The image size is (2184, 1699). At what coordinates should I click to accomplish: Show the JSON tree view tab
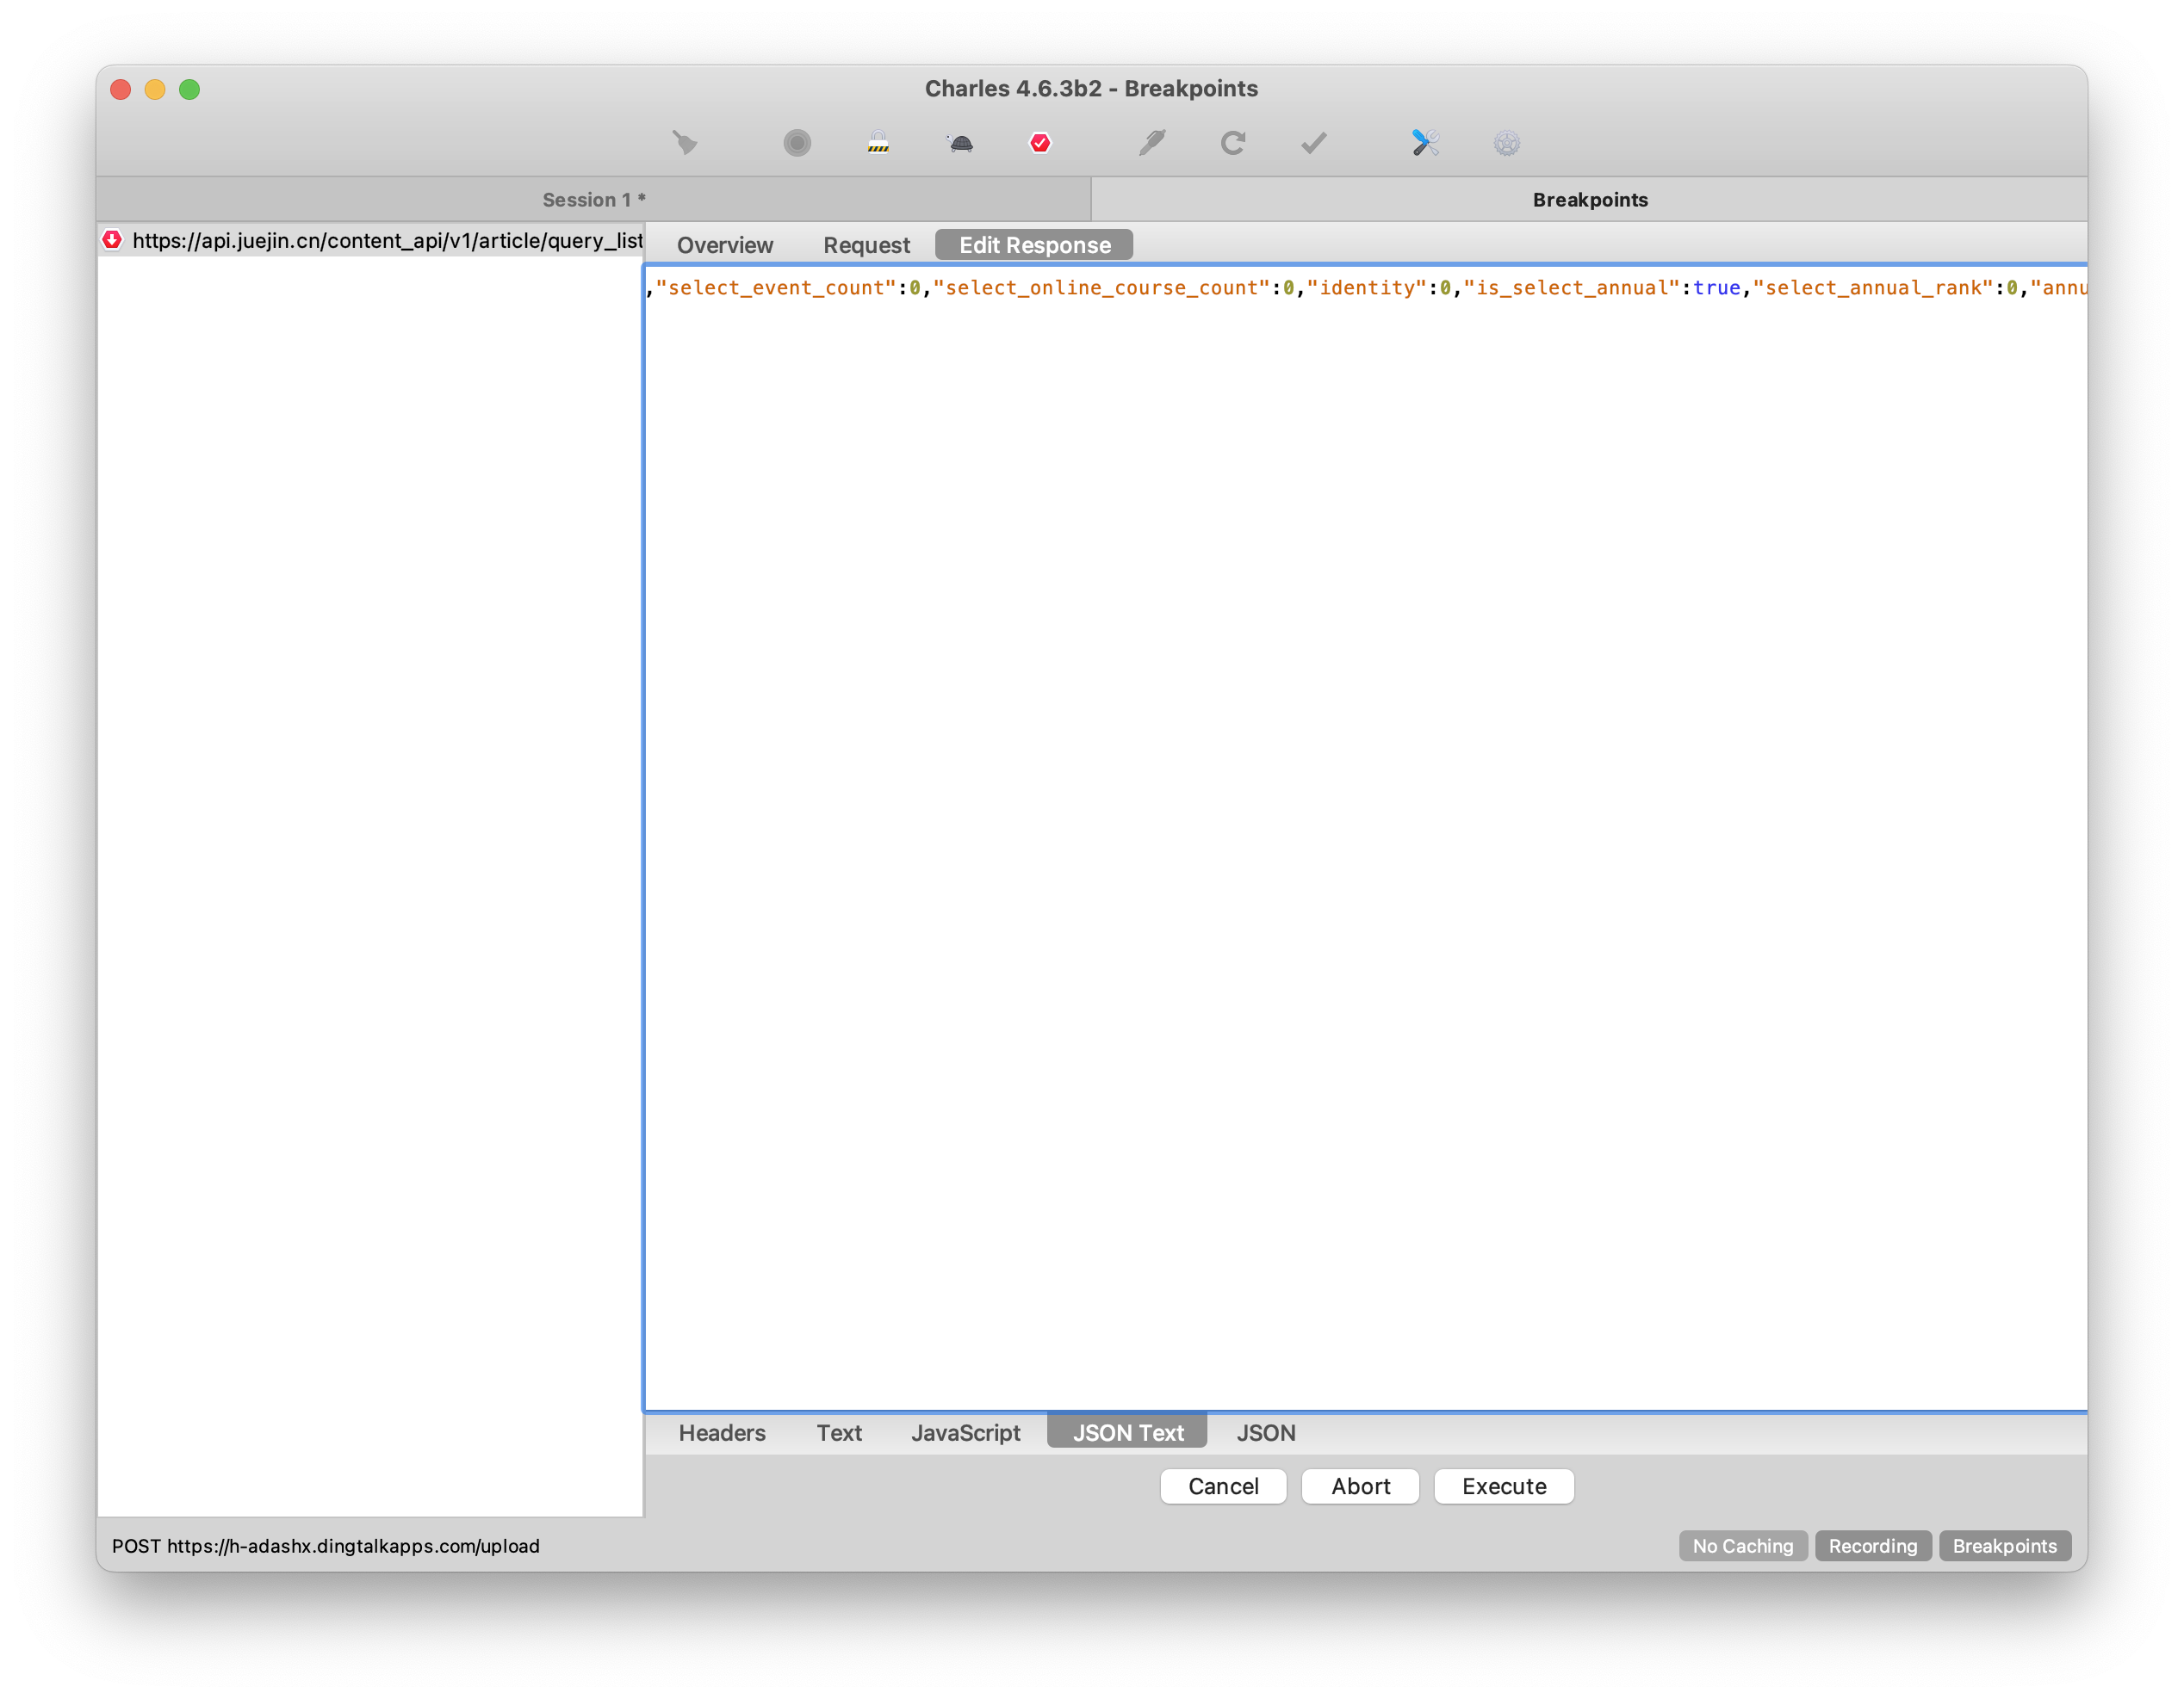1266,1433
